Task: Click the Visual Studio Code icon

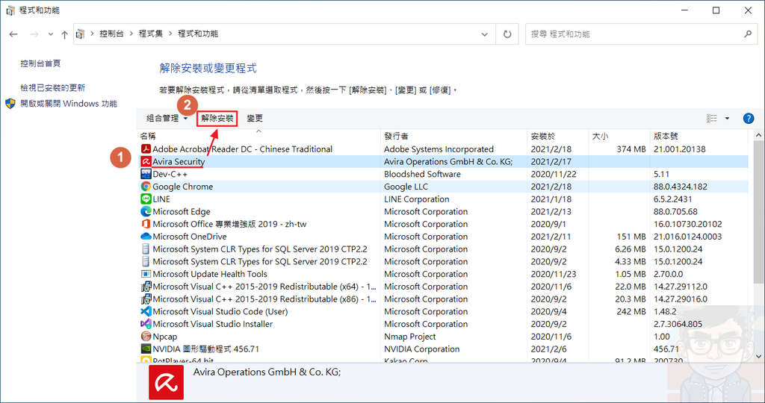Action: (146, 311)
